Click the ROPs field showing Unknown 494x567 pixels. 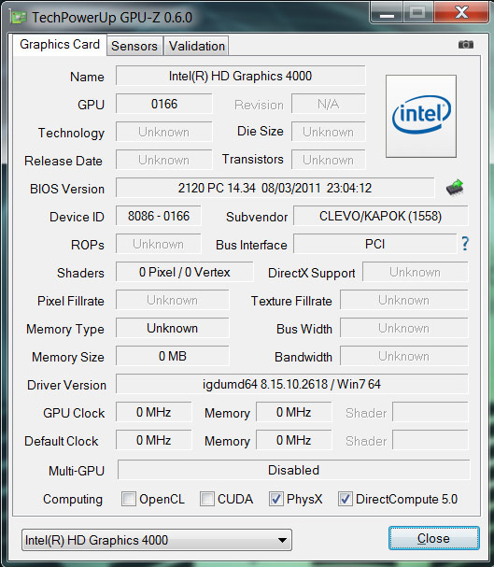158,244
